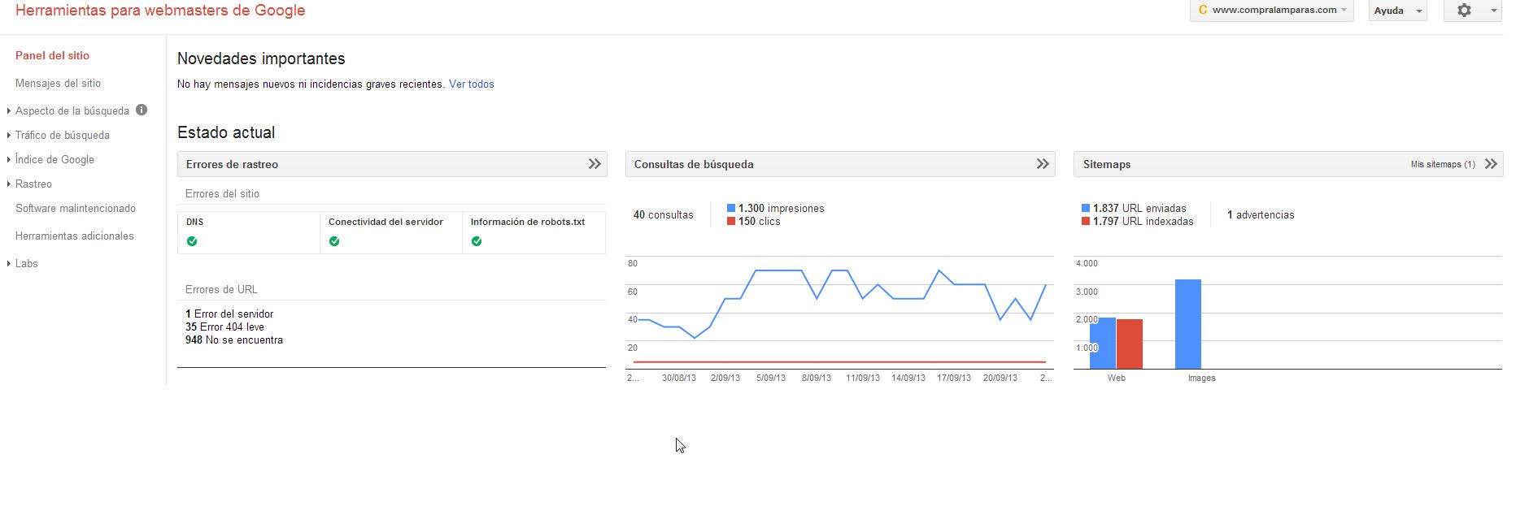Expand the Índice de Google section
The height and width of the screenshot is (532, 1529).
click(x=54, y=159)
